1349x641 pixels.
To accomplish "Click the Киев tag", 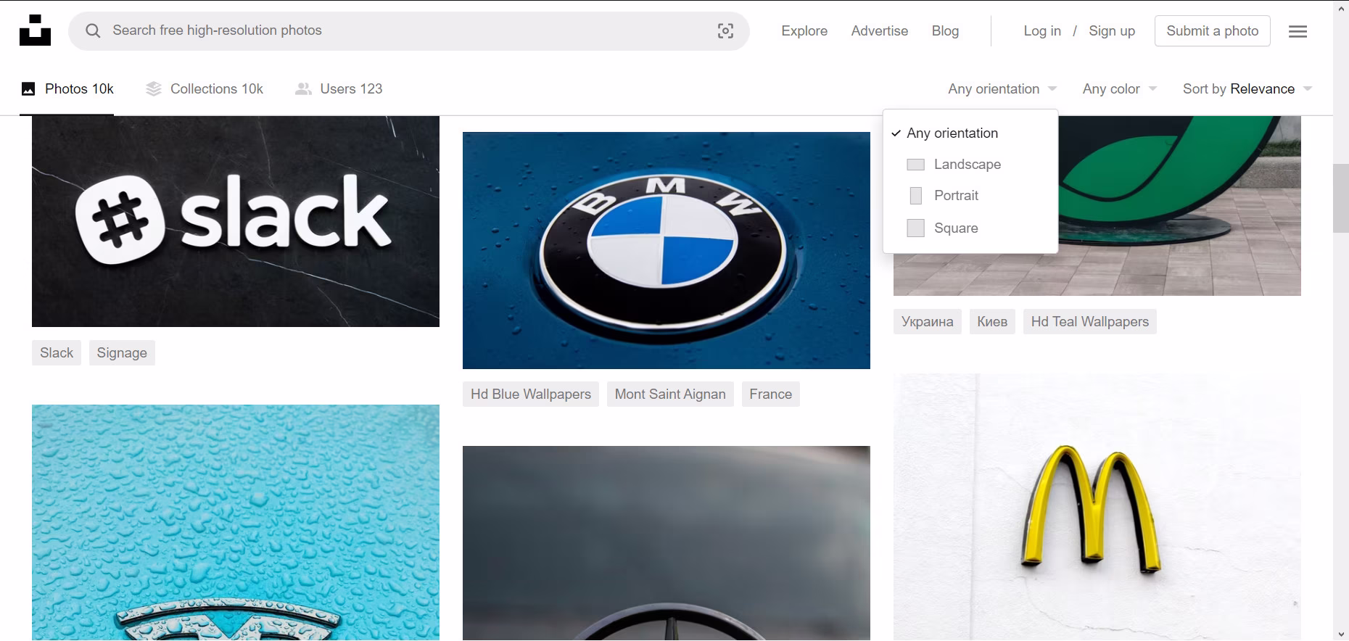I will [x=992, y=322].
